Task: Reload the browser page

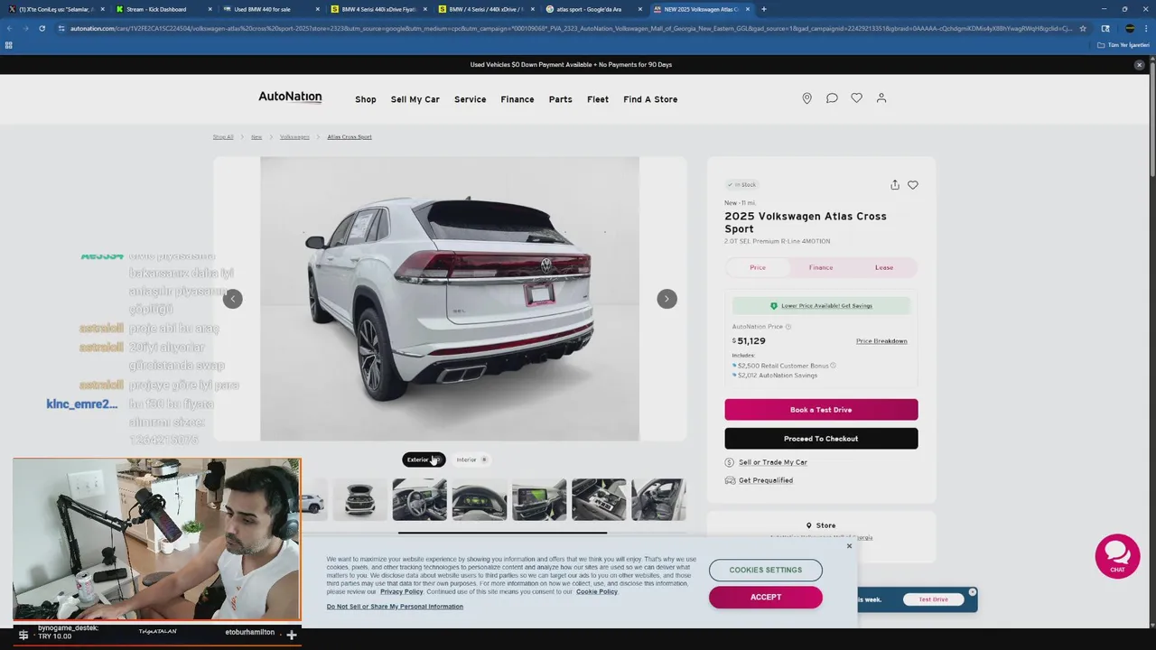Action: tap(42, 28)
